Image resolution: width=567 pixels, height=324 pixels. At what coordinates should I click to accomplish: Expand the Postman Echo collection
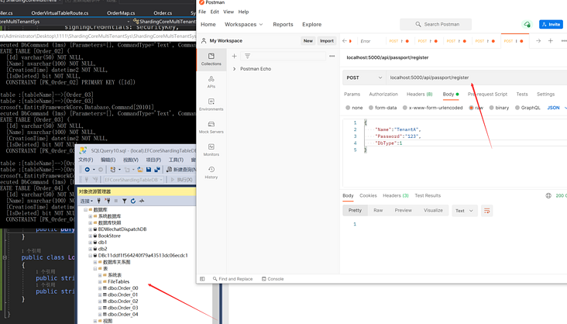pos(235,69)
